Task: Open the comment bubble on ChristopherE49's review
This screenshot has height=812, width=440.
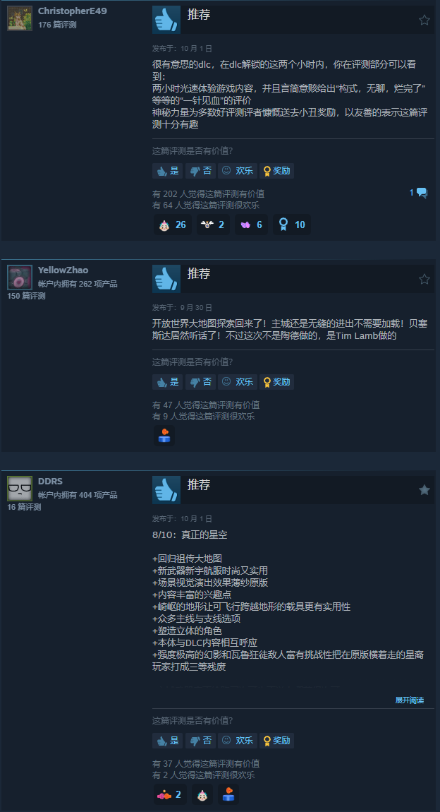Action: click(x=419, y=193)
